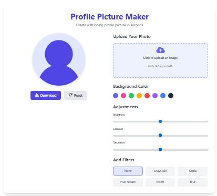Pick the yellow background color swatch
Screen dimensions: 217x196
(139, 96)
